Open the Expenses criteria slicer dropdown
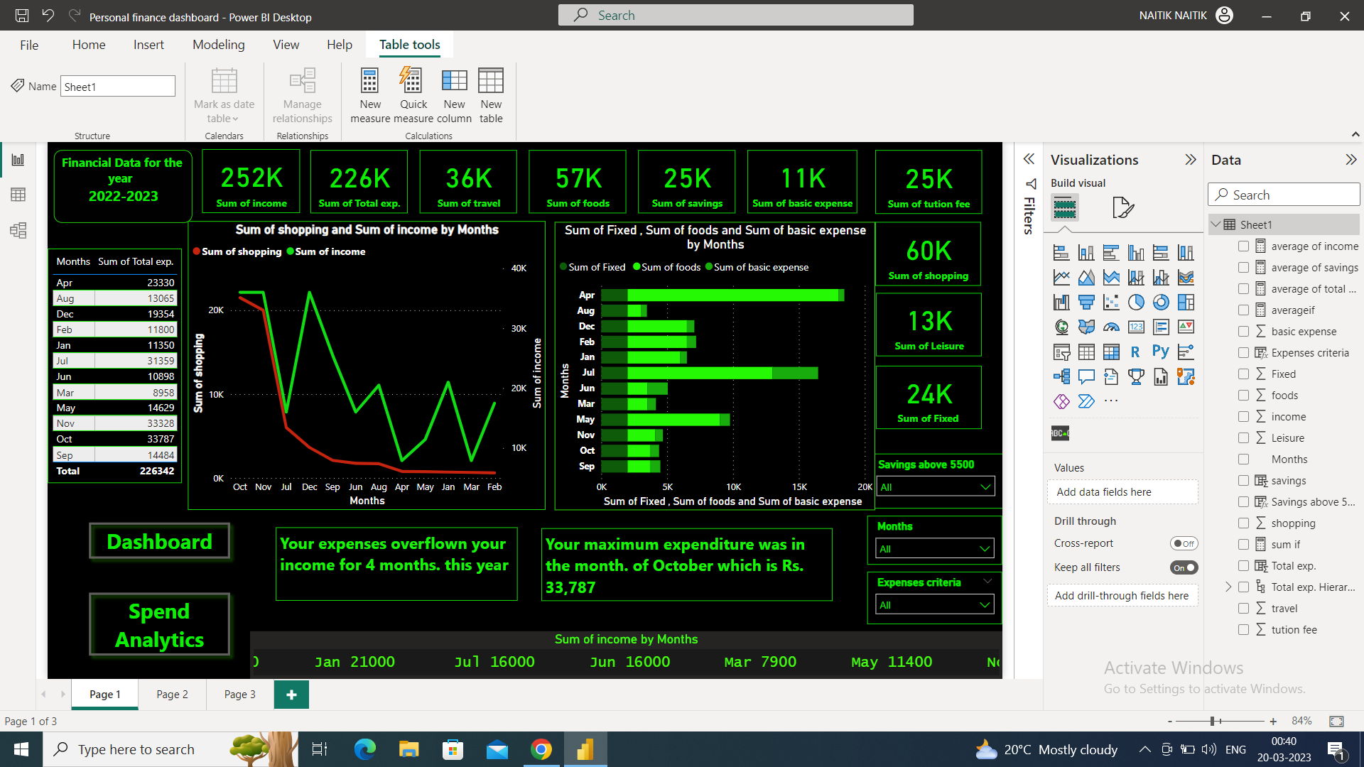The height and width of the screenshot is (767, 1364). (985, 604)
